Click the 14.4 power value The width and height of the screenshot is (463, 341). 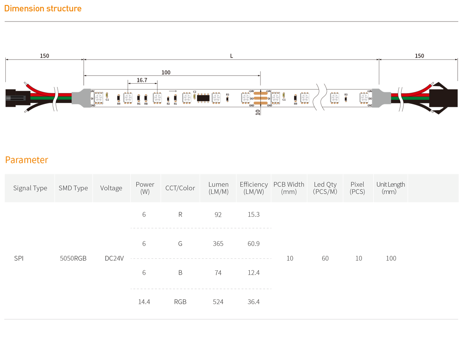(144, 302)
